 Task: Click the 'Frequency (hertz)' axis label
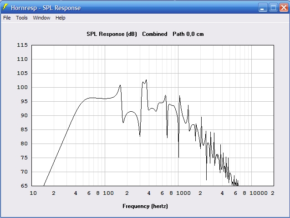[x=145, y=206]
